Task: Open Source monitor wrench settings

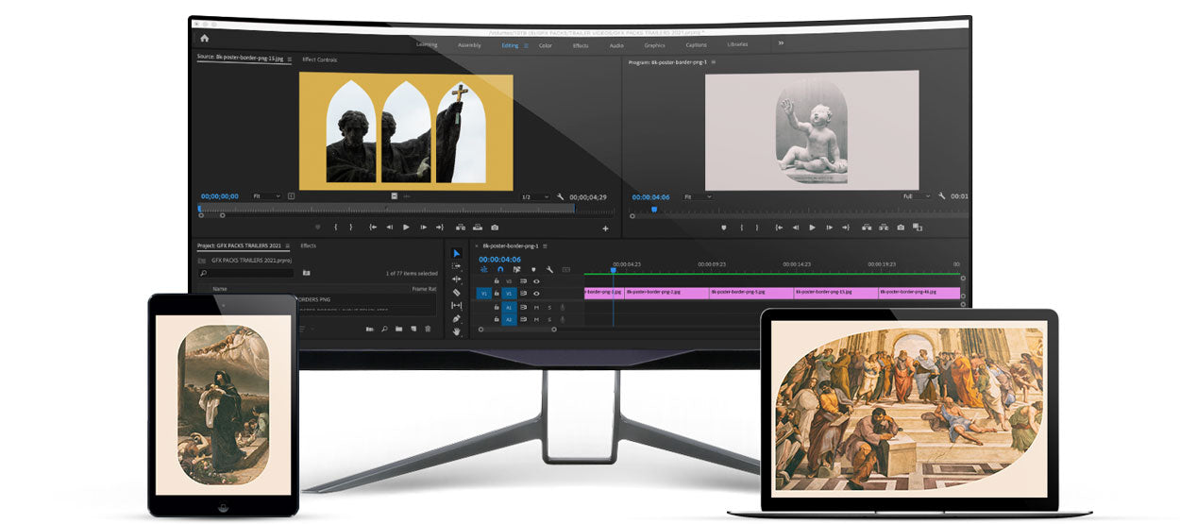Action: [561, 196]
